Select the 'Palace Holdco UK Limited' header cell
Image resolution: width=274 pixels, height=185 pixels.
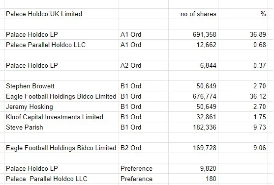61,14
